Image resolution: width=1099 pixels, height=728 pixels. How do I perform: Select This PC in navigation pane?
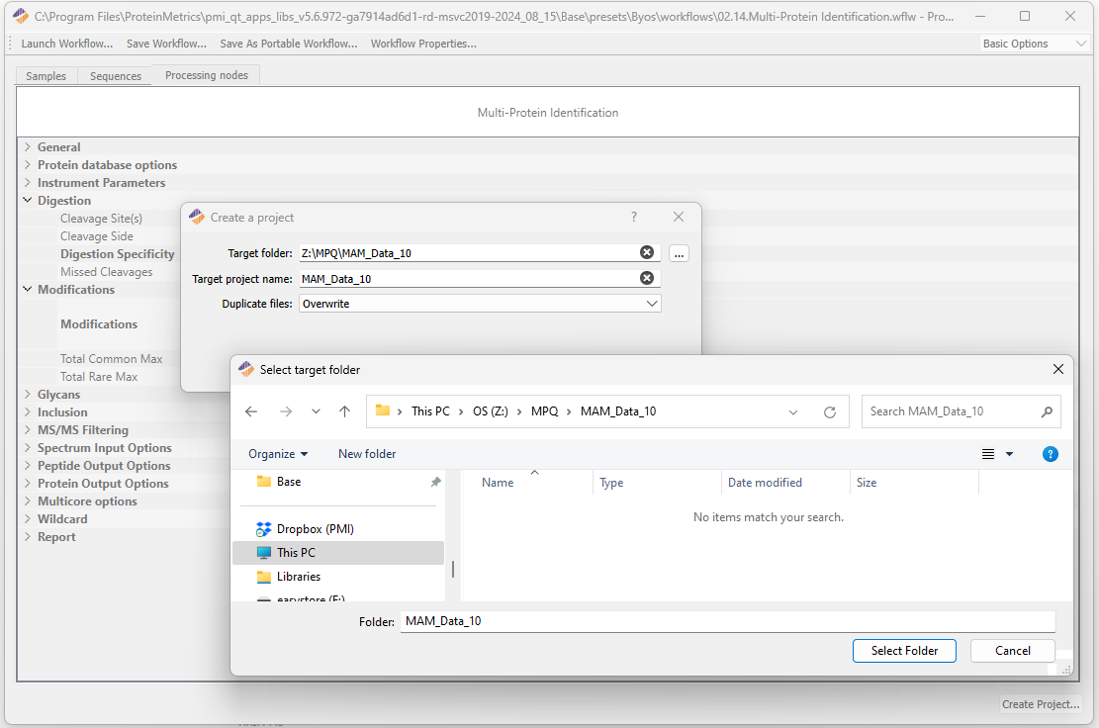(x=338, y=553)
